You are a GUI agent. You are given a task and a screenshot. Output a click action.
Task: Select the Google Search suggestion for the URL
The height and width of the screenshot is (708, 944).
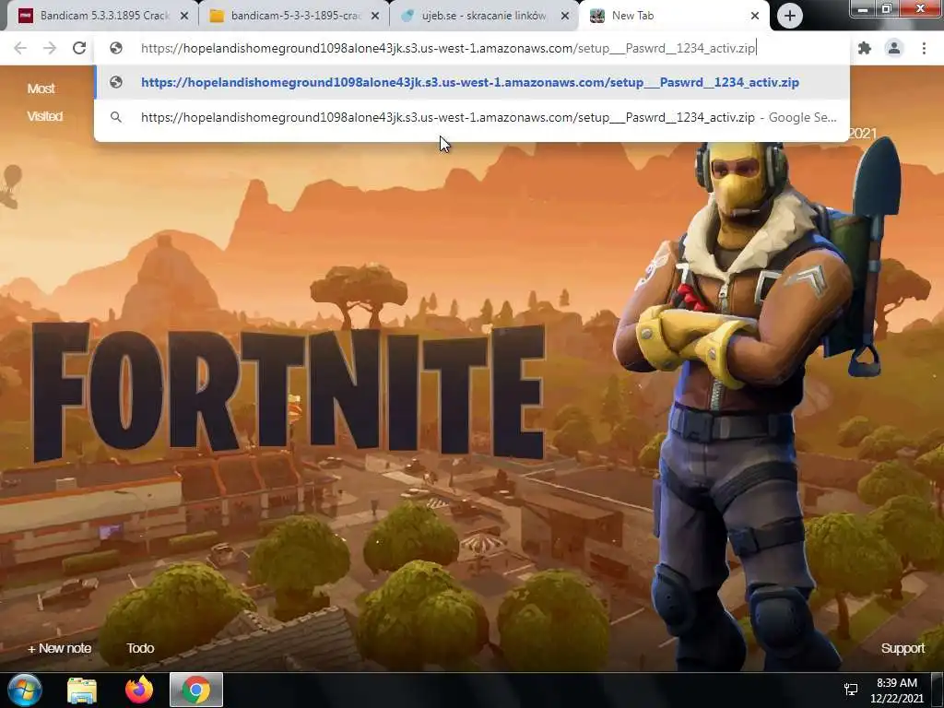471,117
